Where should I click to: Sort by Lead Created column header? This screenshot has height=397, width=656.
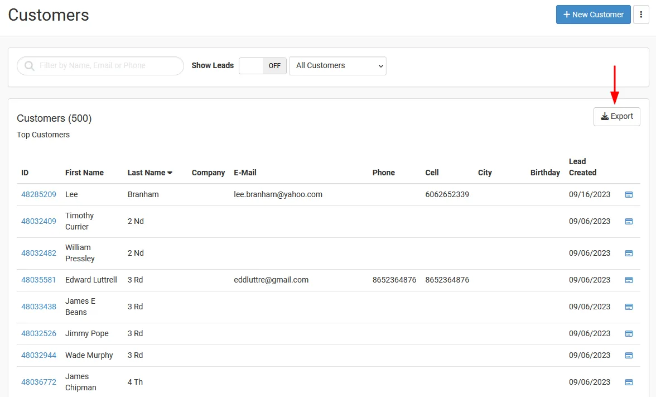[x=583, y=167]
